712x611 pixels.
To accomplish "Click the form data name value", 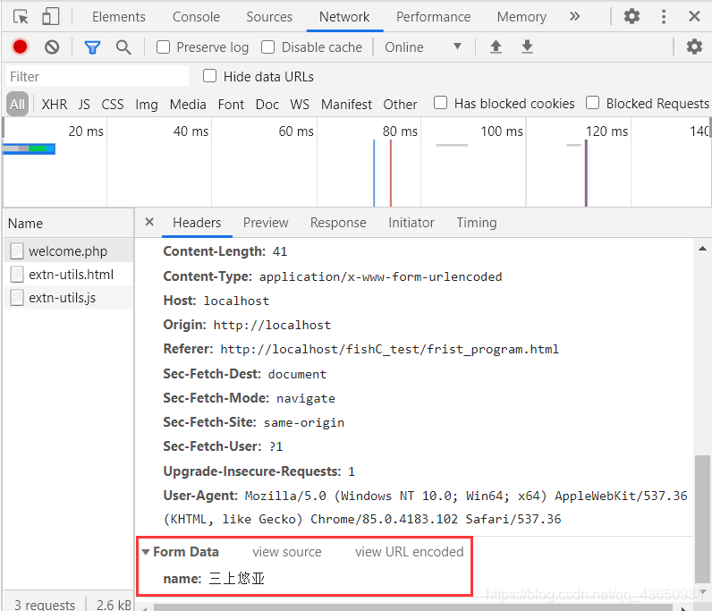I will click(236, 578).
